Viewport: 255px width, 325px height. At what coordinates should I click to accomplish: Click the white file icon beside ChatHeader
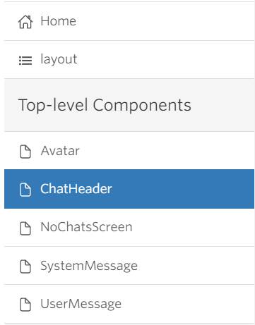(x=25, y=190)
